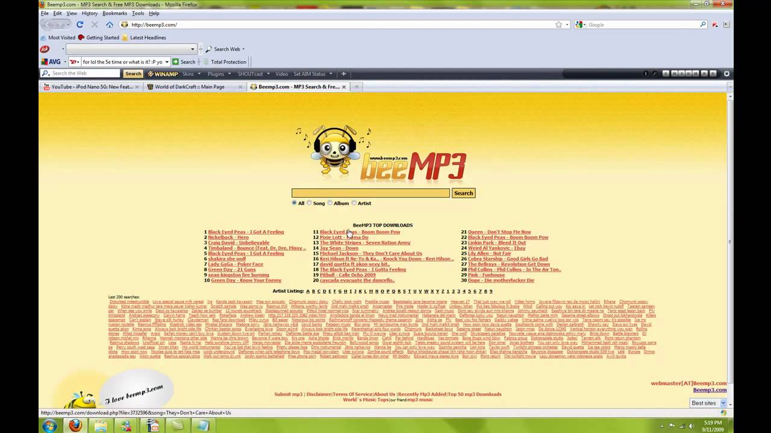Screen dimensions: 771x433
Task: Click Top 50 mp3 Downloads footer link
Action: [x=475, y=395]
